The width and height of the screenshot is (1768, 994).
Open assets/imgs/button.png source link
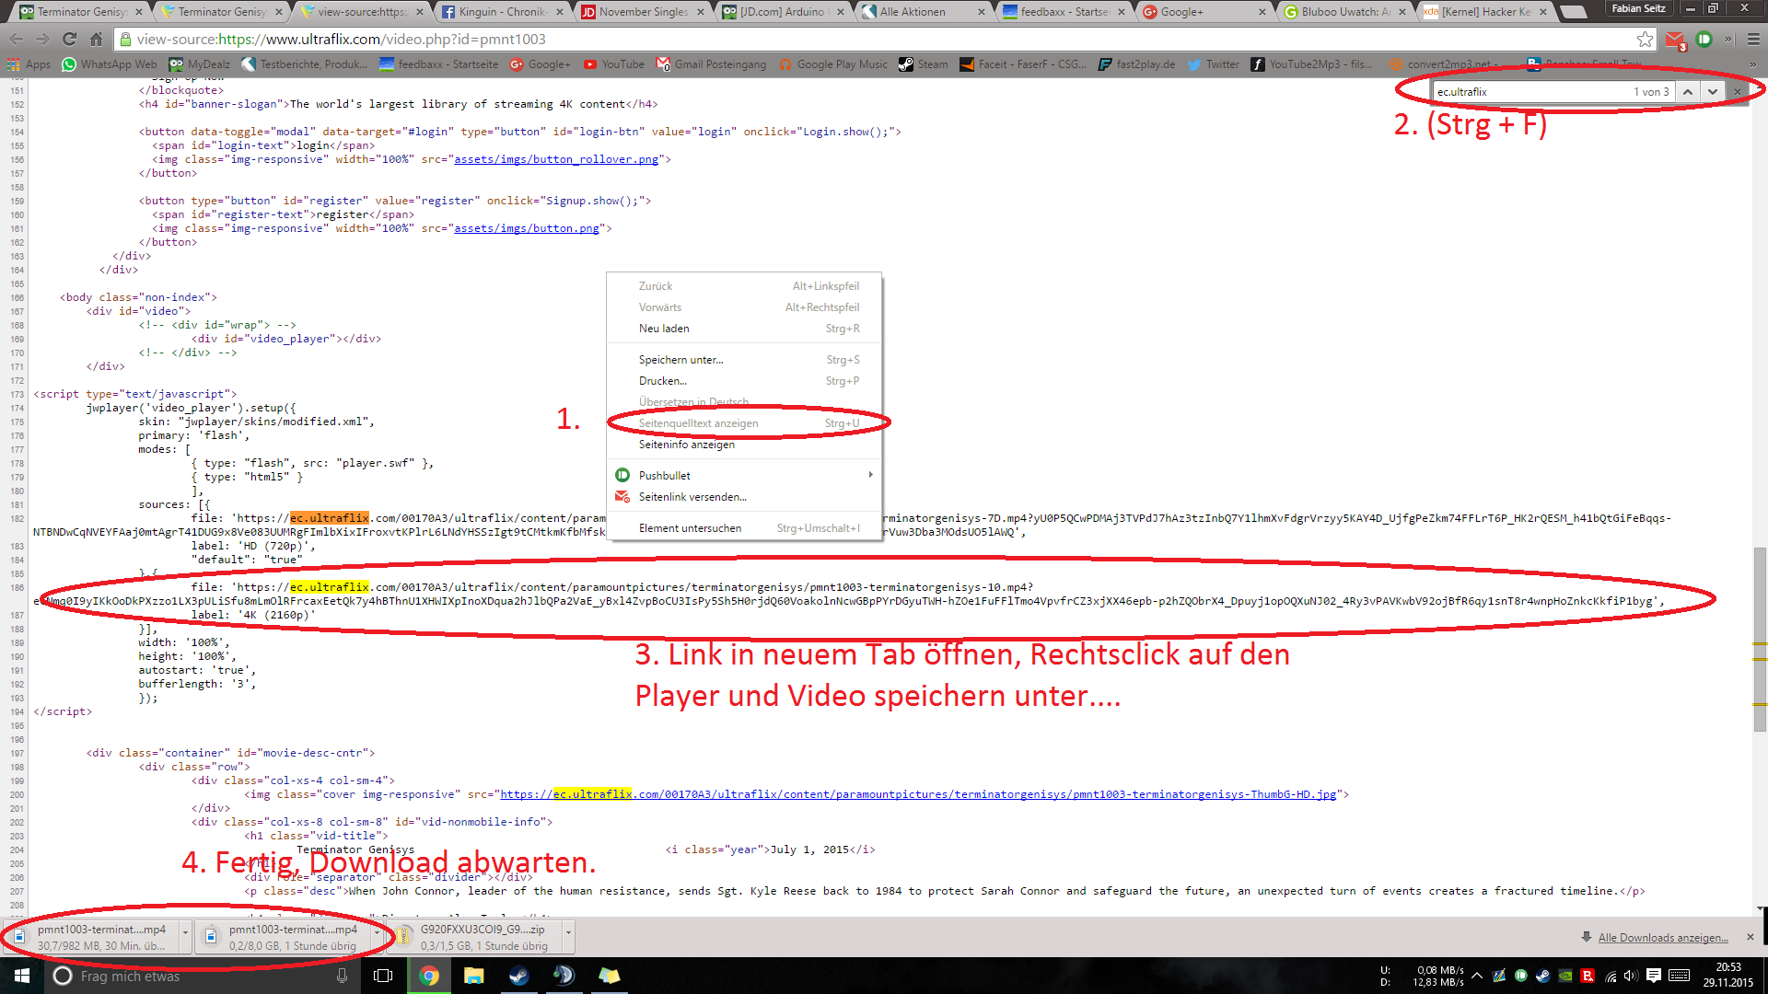(x=527, y=228)
